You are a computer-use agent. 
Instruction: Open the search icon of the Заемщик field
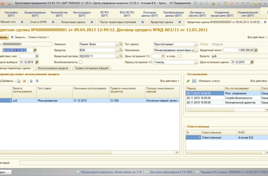(121, 44)
